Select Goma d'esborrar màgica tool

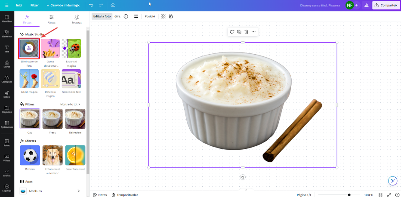tap(50, 48)
